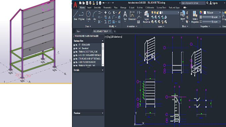
Task: Click the Undo arrow in quick access toolbar
Action: pos(103,3)
